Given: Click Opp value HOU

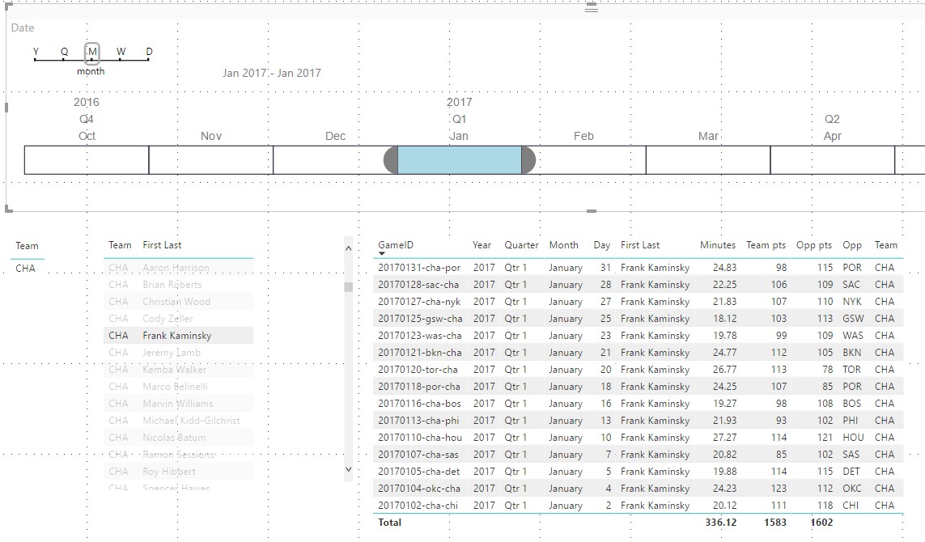Looking at the screenshot, I should tap(853, 438).
